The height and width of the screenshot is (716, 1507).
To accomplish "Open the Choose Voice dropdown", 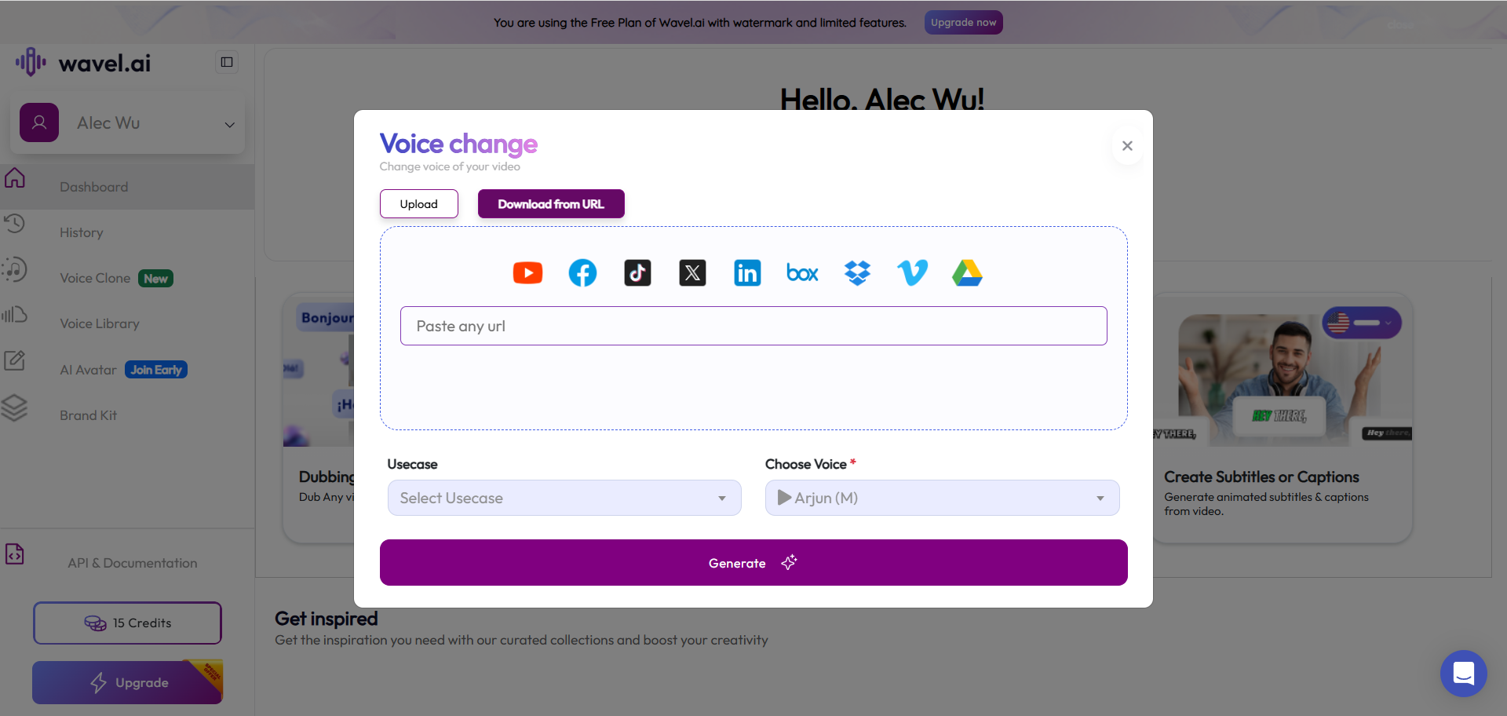I will tap(942, 498).
